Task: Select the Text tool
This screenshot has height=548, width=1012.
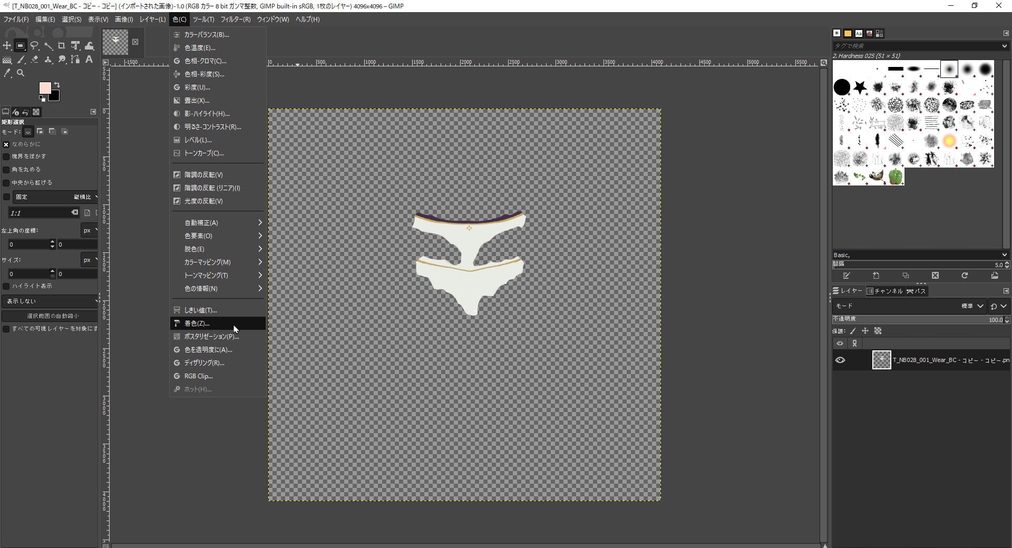Action: 89,60
